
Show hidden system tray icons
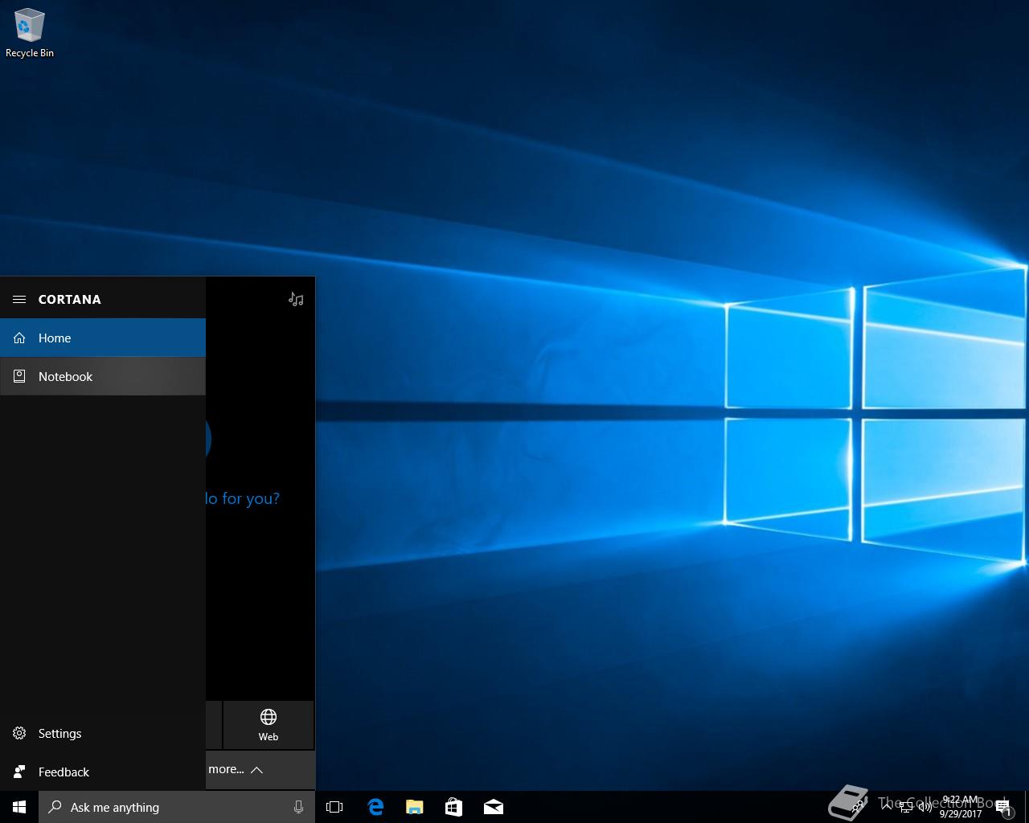pyautogui.click(x=886, y=807)
